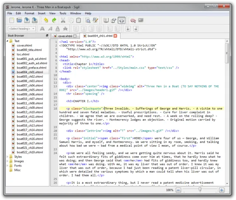Click the Cut scissors icon
Screen dimensions: 236x200
tap(63, 21)
